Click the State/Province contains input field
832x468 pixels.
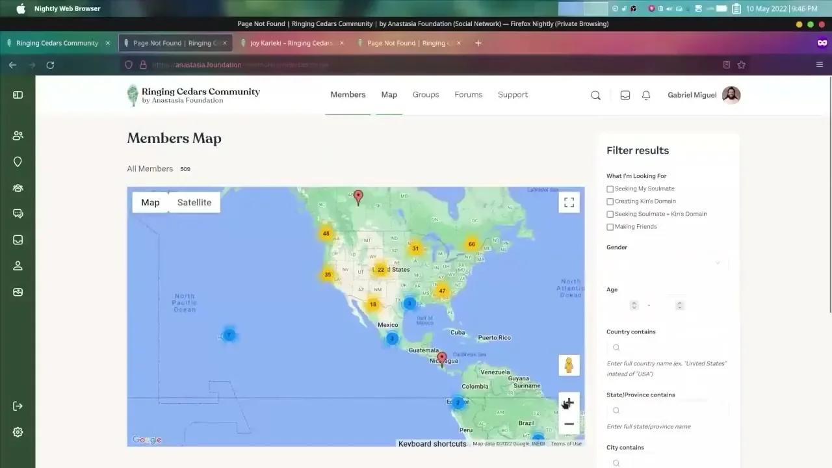[668, 411]
